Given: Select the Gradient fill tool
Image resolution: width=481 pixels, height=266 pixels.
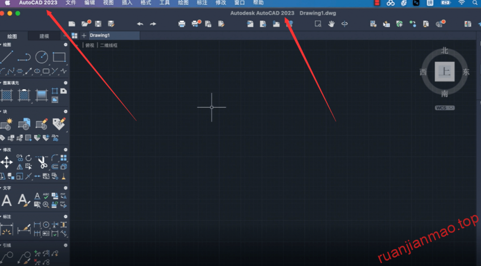Looking at the screenshot, I should coord(42,95).
